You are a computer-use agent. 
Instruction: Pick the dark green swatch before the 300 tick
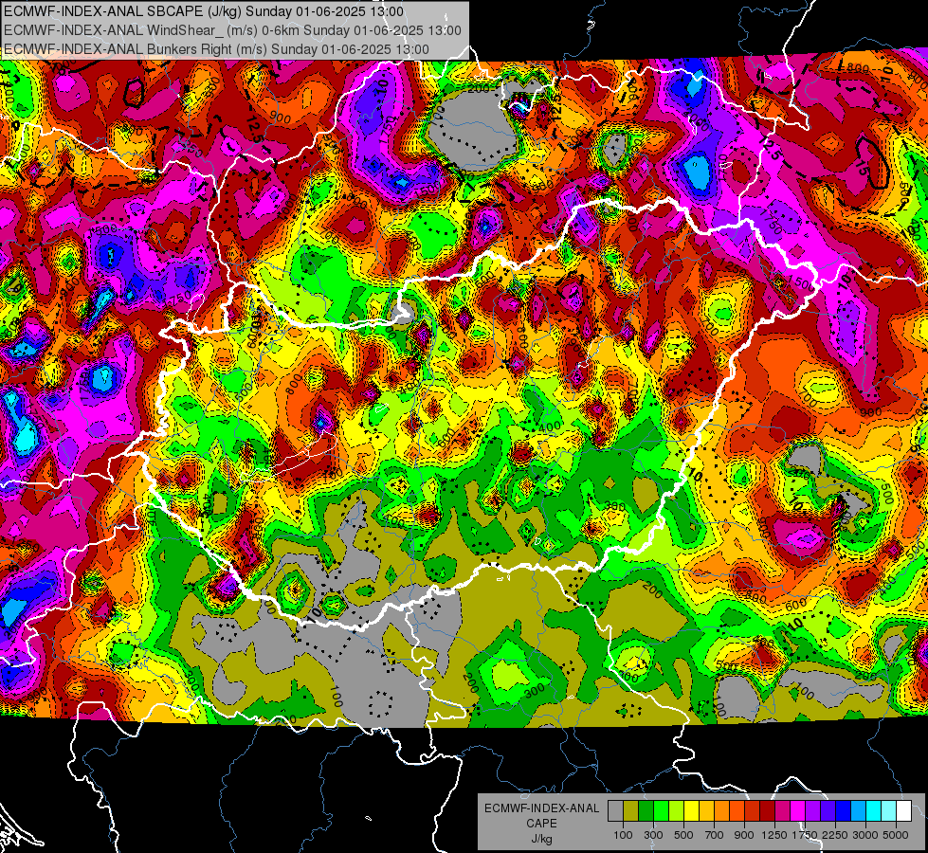click(x=646, y=811)
